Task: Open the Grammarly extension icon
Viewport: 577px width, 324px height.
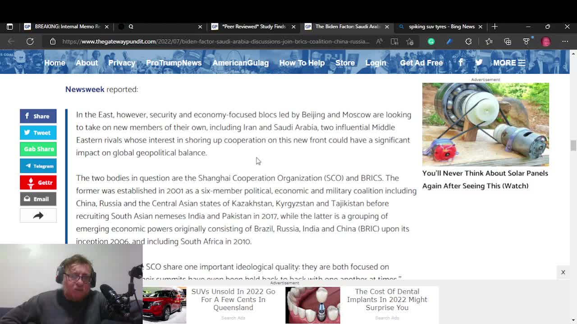Action: tap(431, 41)
